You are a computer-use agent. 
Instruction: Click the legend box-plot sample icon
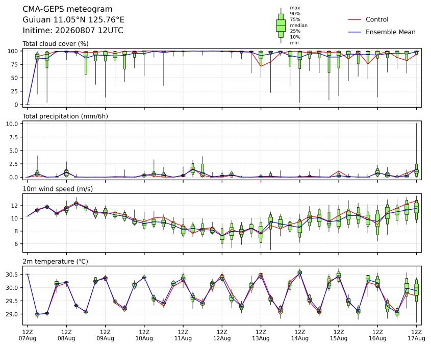281,26
